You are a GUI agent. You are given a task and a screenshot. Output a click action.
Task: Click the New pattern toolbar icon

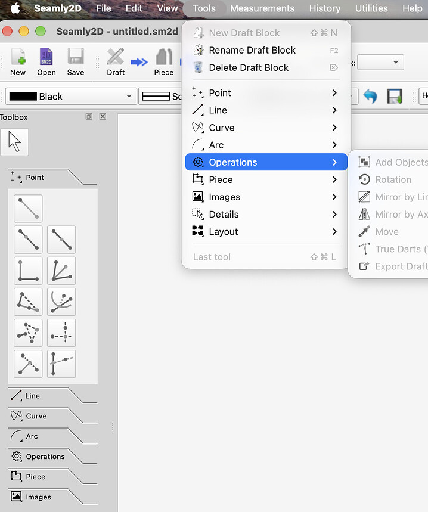coord(18,62)
